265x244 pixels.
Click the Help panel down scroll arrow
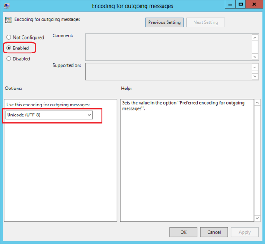point(257,218)
